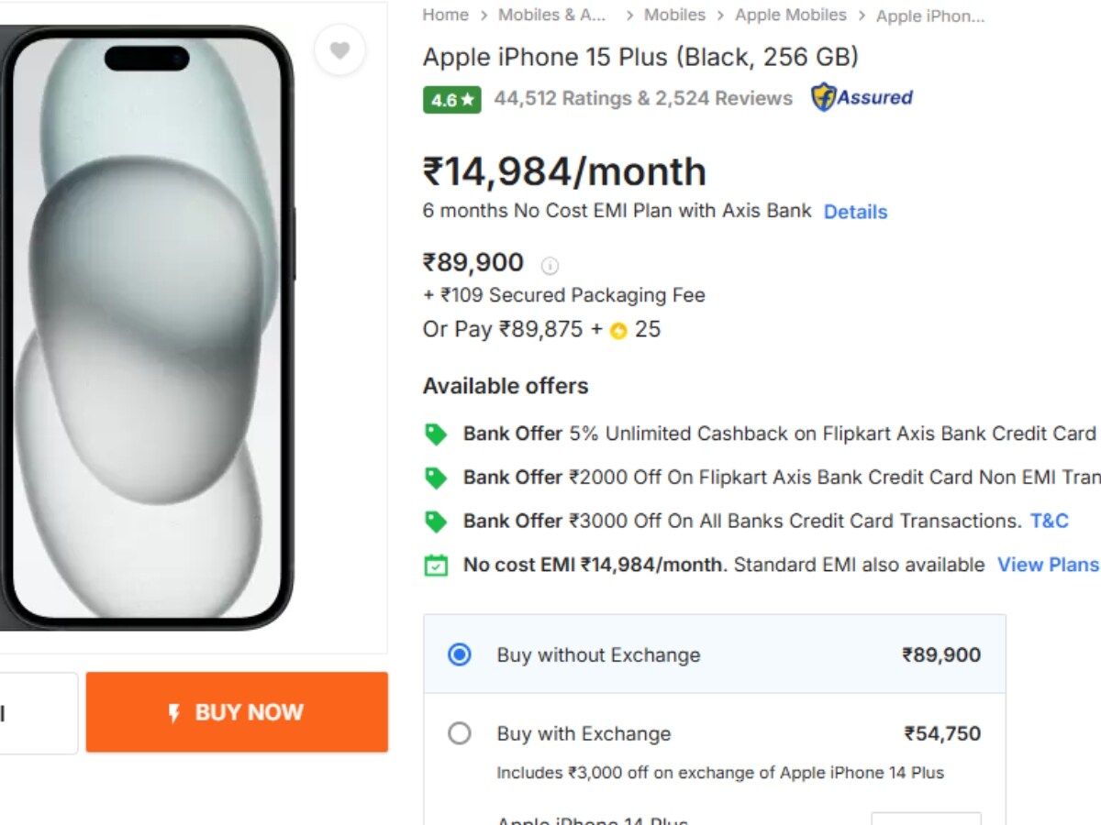Click View Plans for EMI options
The width and height of the screenshot is (1101, 825).
coord(1048,565)
